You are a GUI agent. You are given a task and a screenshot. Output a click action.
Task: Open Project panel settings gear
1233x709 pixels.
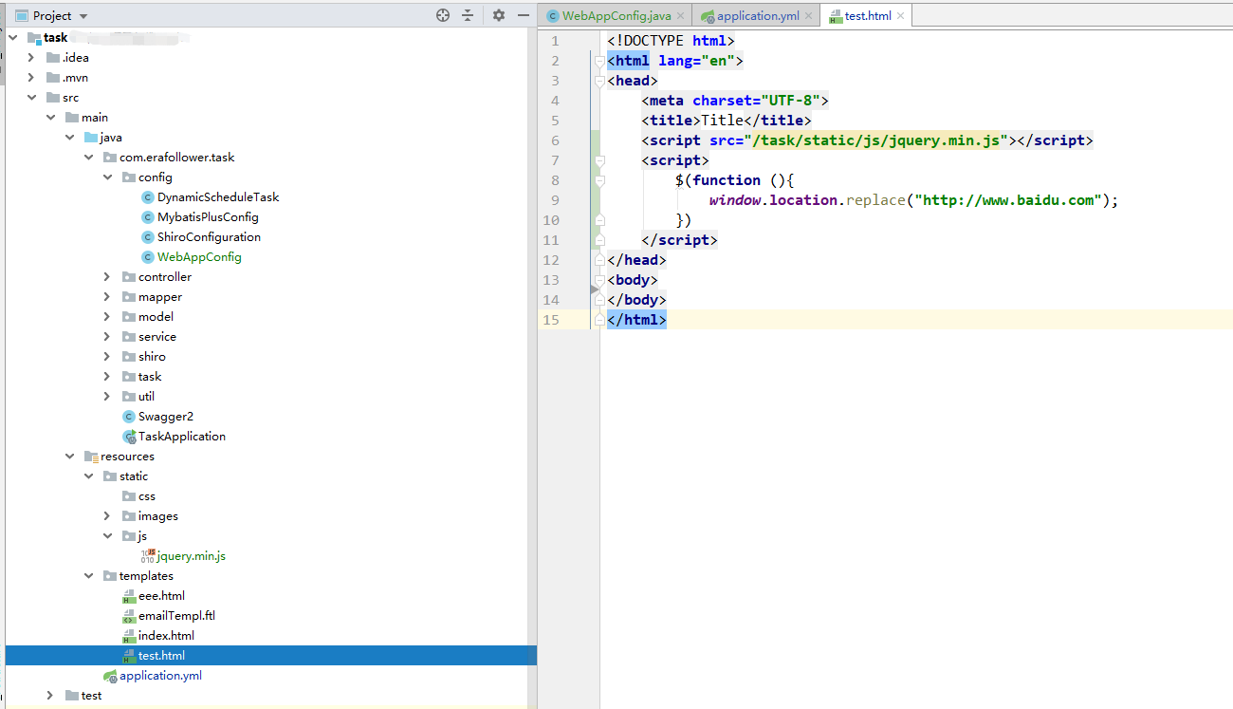click(x=499, y=15)
